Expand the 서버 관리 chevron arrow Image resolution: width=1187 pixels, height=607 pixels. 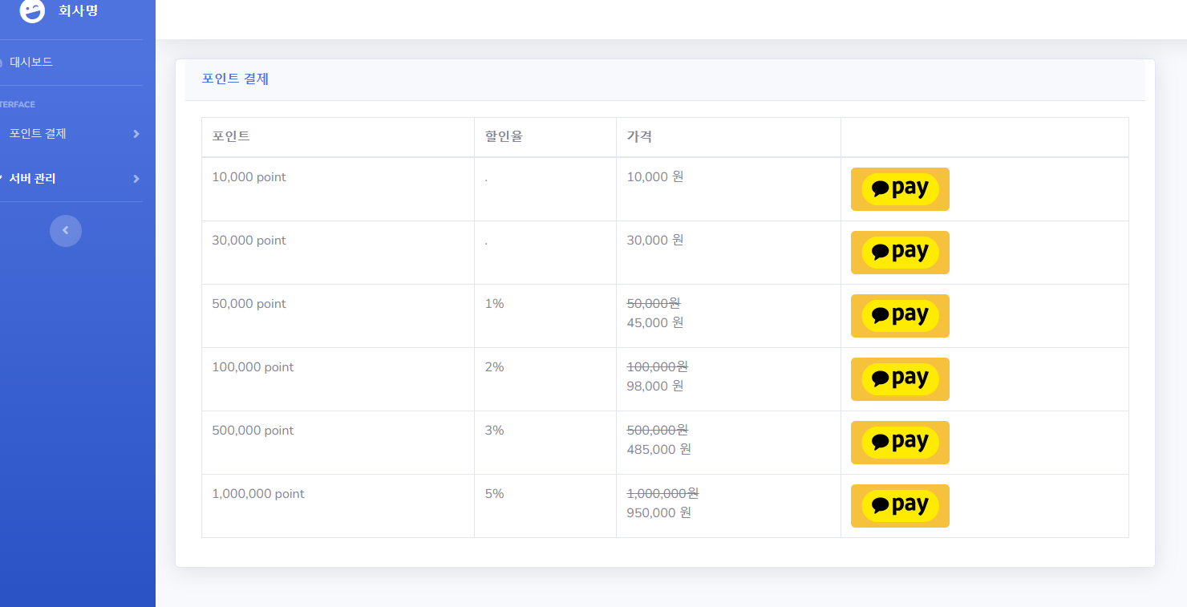pyautogui.click(x=136, y=179)
